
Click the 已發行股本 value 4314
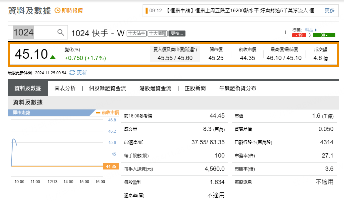point(327,142)
